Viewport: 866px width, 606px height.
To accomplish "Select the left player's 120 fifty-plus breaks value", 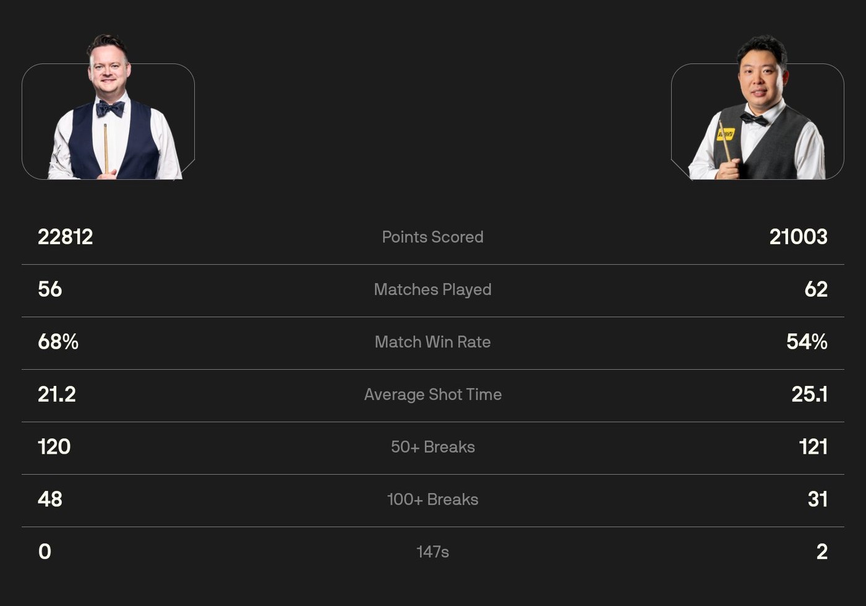I will click(54, 447).
